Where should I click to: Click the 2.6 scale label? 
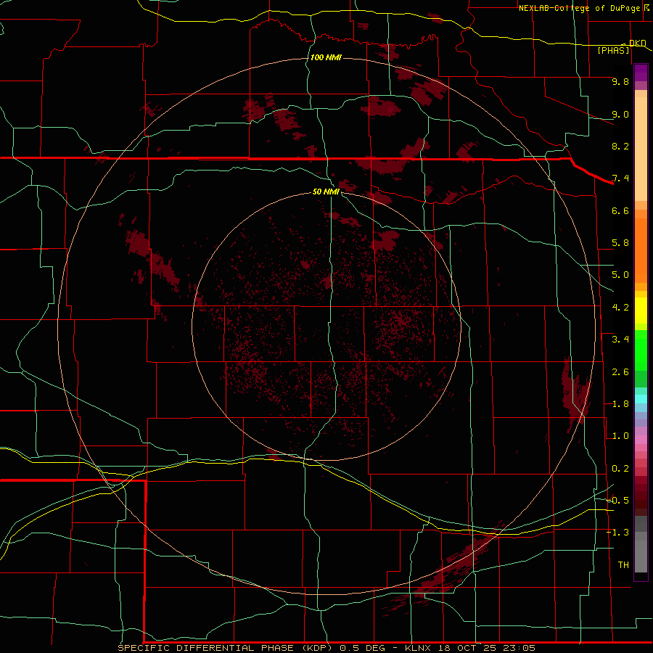(x=620, y=372)
